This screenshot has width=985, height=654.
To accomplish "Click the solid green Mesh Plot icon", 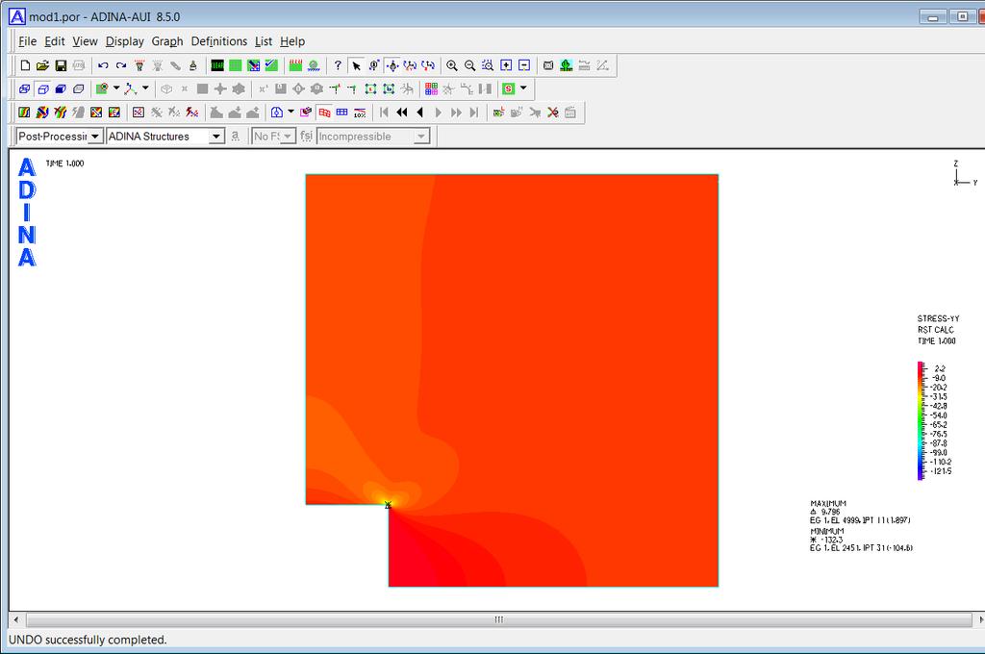I will (236, 65).
